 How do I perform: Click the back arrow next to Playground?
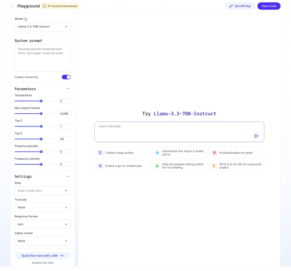click(x=13, y=6)
